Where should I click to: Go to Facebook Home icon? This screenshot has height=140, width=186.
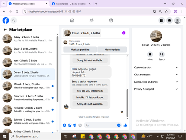[72, 21]
